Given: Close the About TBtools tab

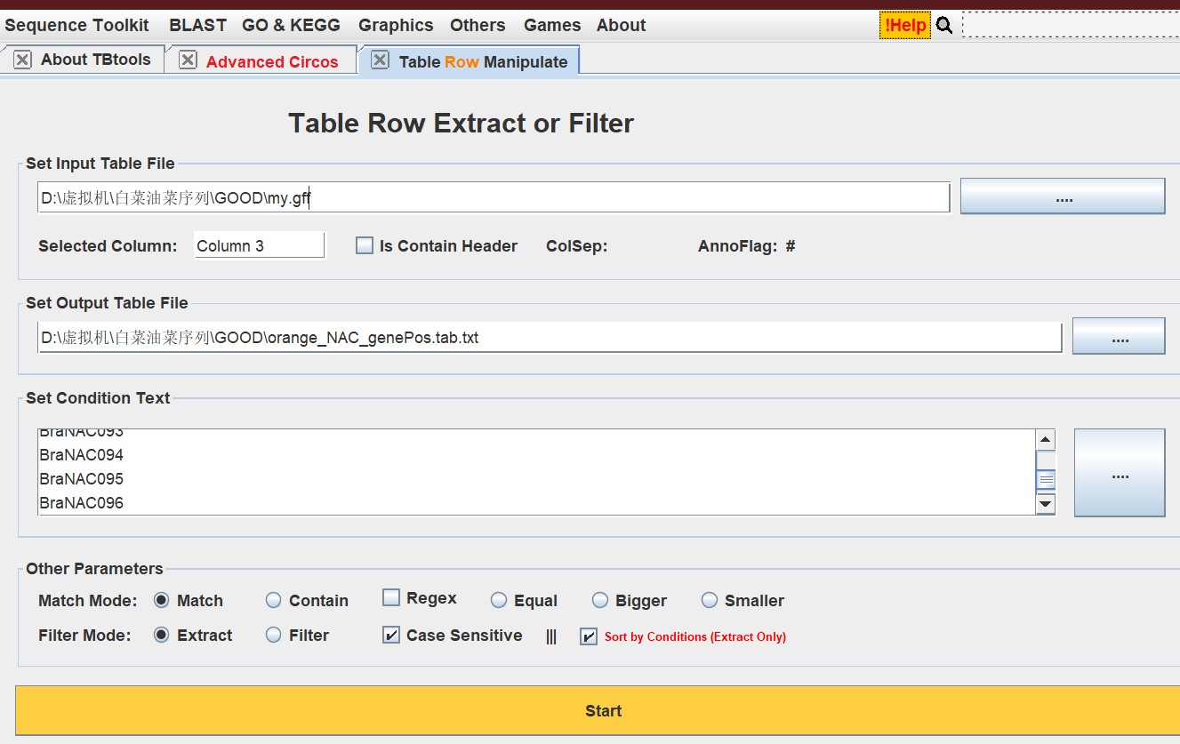Looking at the screenshot, I should point(22,60).
